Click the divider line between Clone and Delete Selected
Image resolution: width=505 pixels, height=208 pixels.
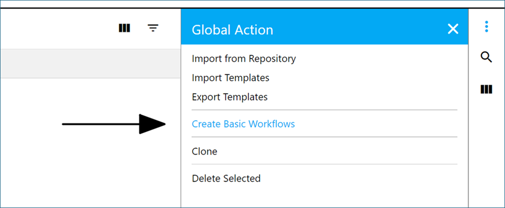(x=324, y=164)
